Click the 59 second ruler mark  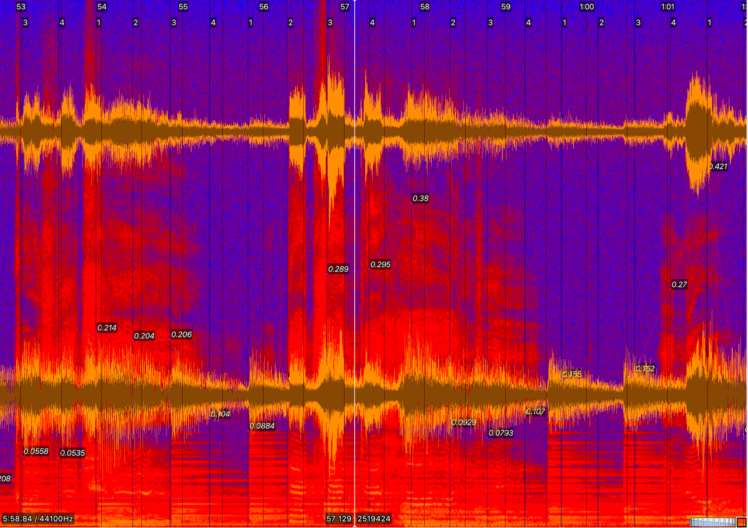click(505, 7)
